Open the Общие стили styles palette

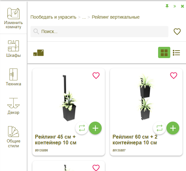tap(13, 137)
